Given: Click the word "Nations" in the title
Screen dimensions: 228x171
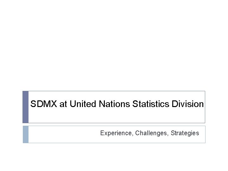Looking at the screenshot, I should [x=114, y=104].
